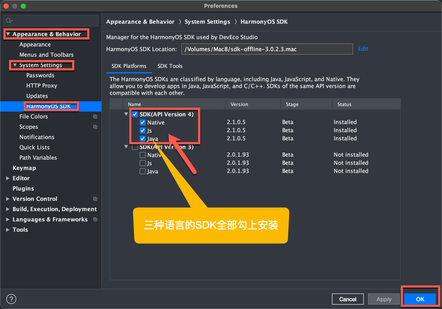Click the search magnifier icon in settings

click(x=9, y=21)
